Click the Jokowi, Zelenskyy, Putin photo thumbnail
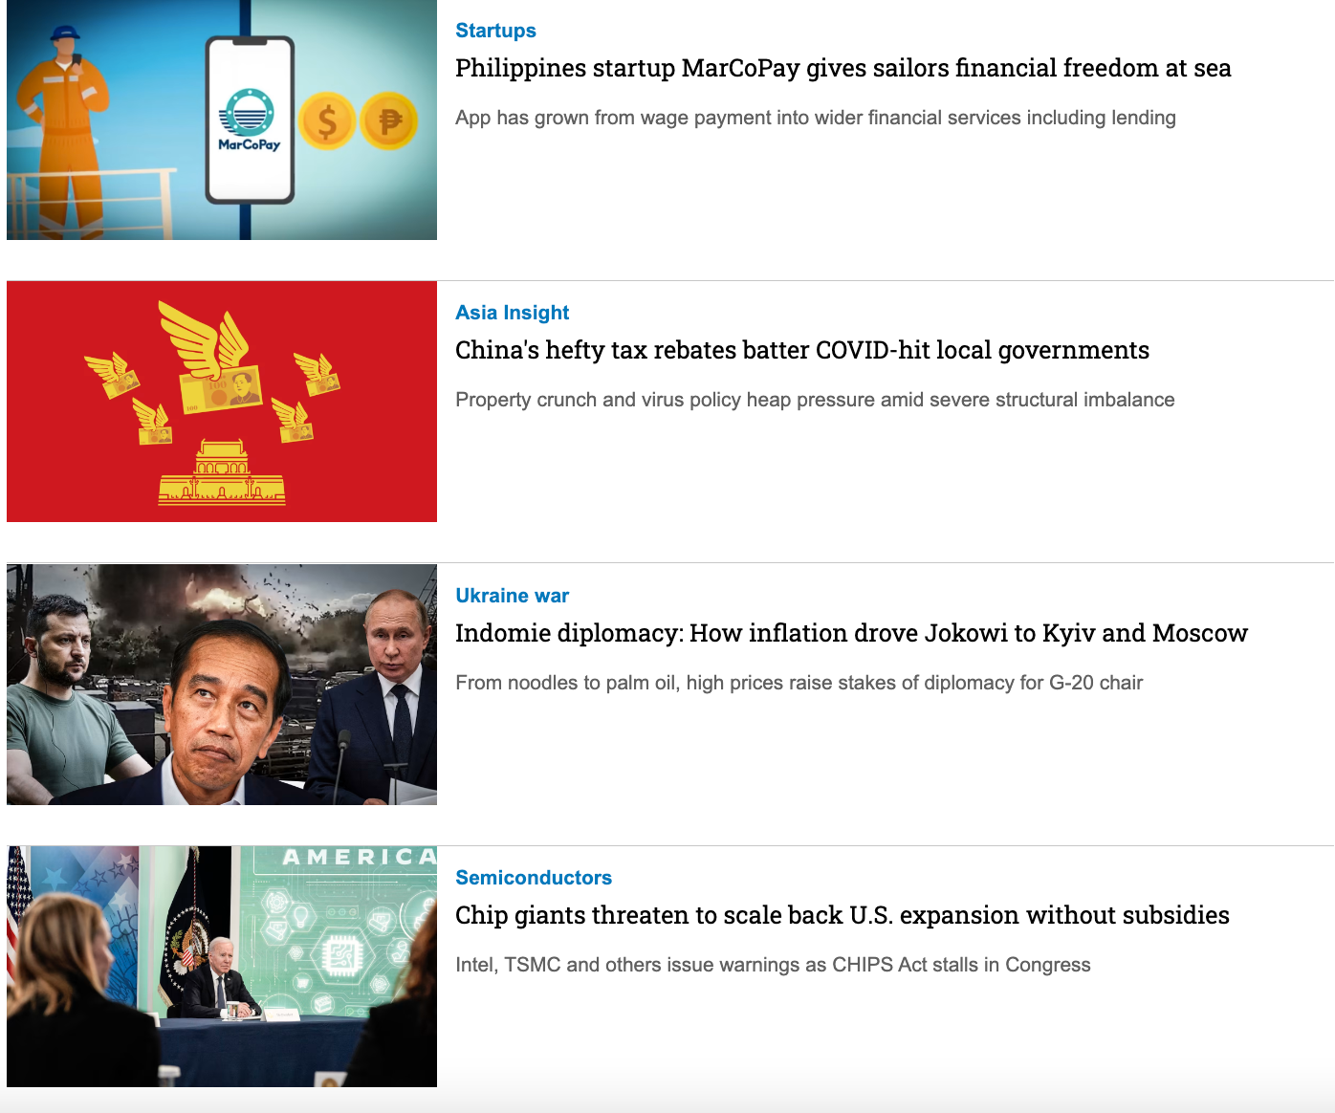The image size is (1335, 1113). tap(222, 685)
